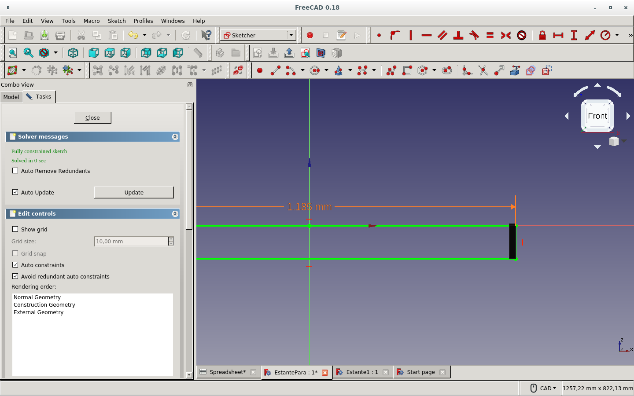This screenshot has height=396, width=634.
Task: Switch to the Start page tab
Action: click(420, 372)
